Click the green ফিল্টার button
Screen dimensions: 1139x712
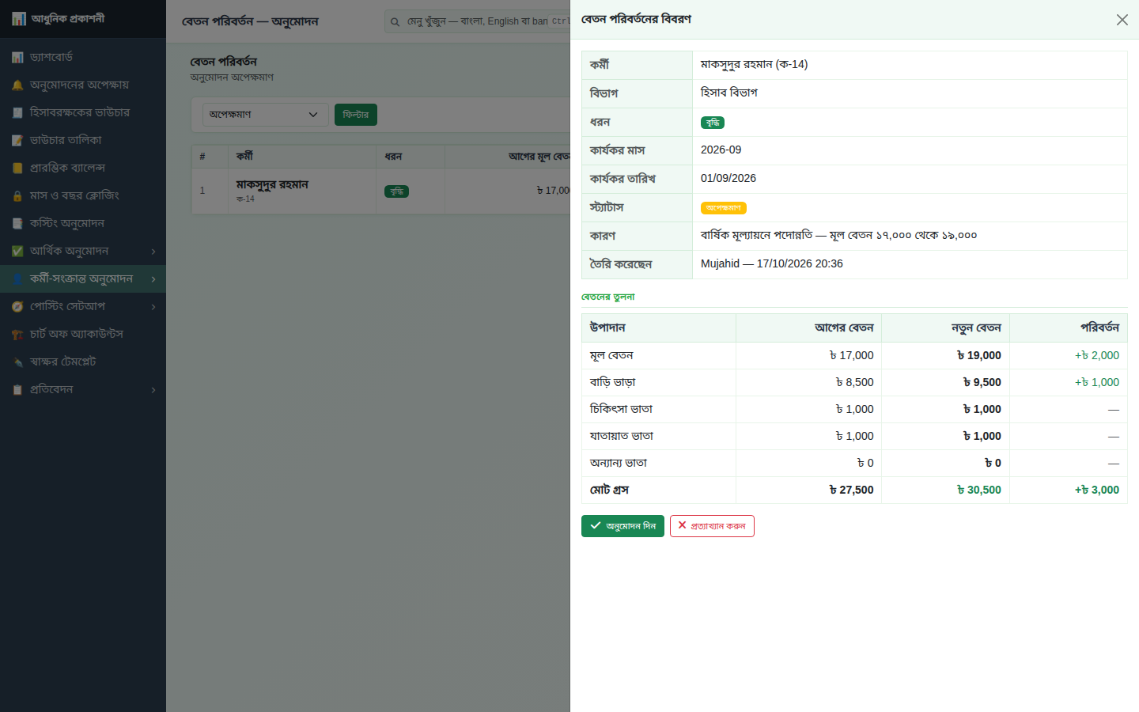[356, 115]
